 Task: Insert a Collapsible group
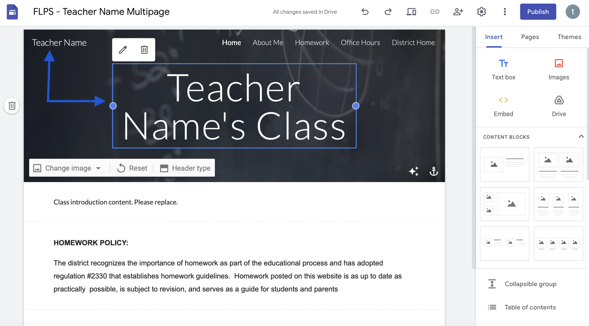[x=530, y=284]
